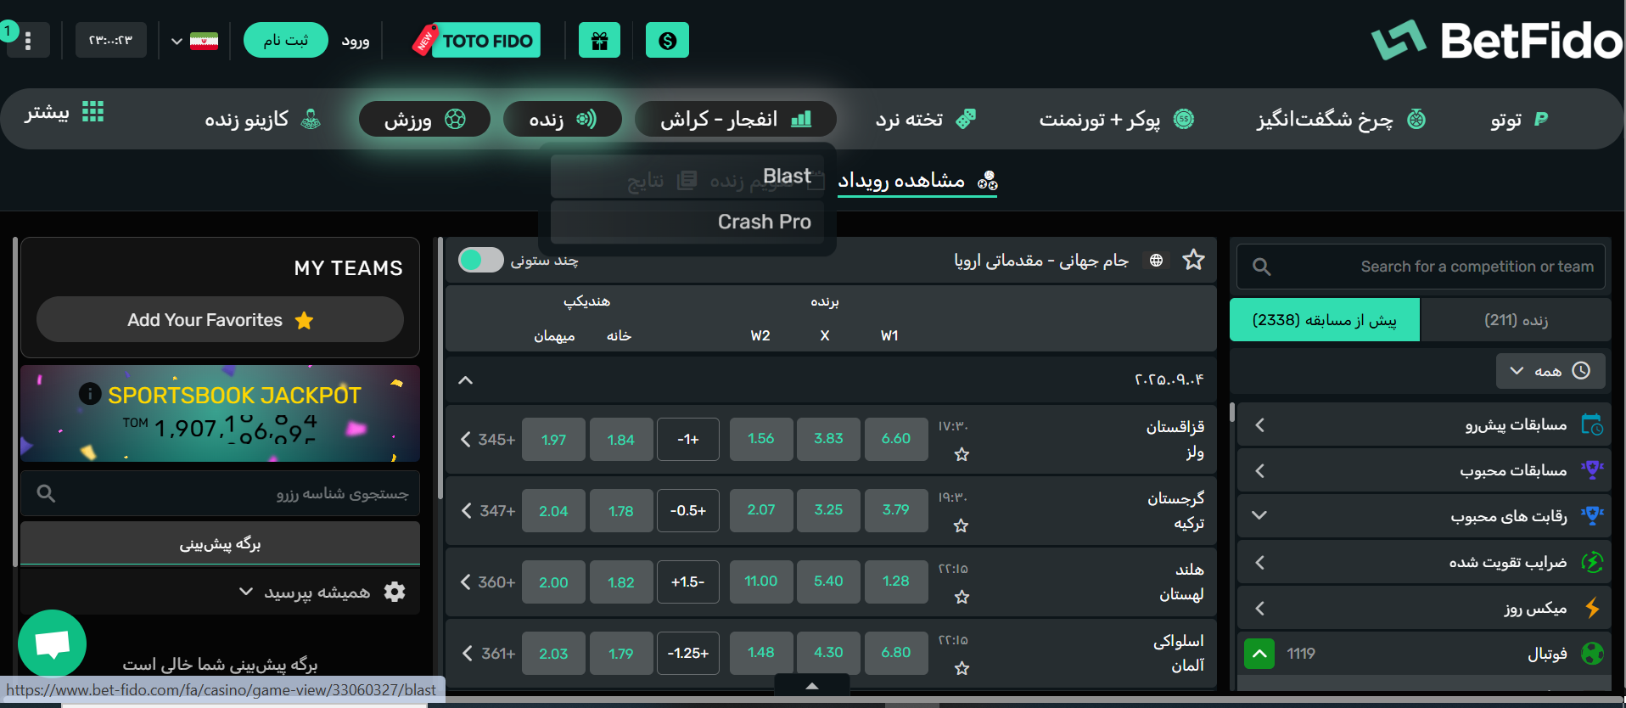The width and height of the screenshot is (1626, 708).
Task: Open the three-dot options menu
Action: (x=28, y=40)
